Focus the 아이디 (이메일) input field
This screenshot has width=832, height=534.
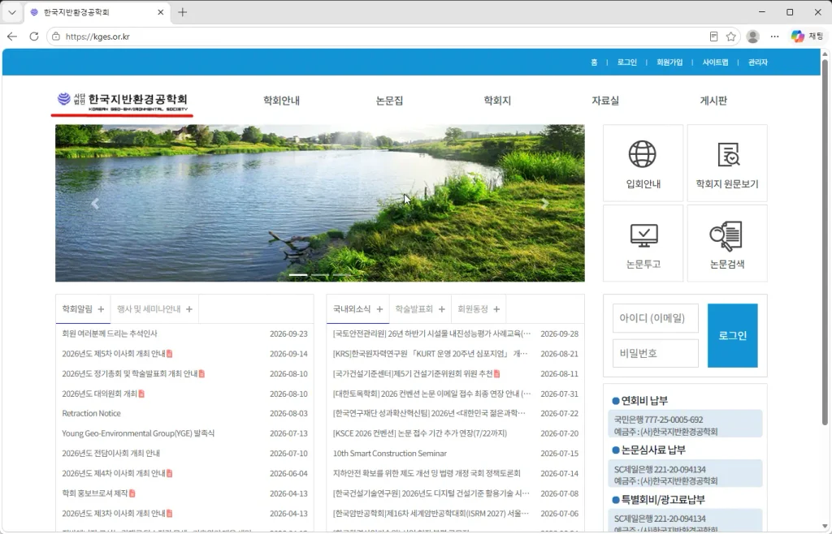pyautogui.click(x=656, y=318)
